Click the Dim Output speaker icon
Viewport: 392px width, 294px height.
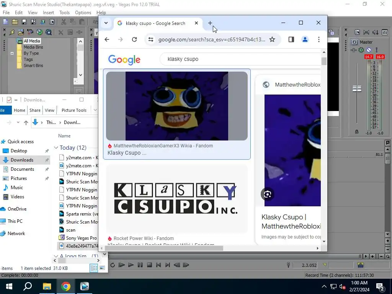[x=376, y=32]
